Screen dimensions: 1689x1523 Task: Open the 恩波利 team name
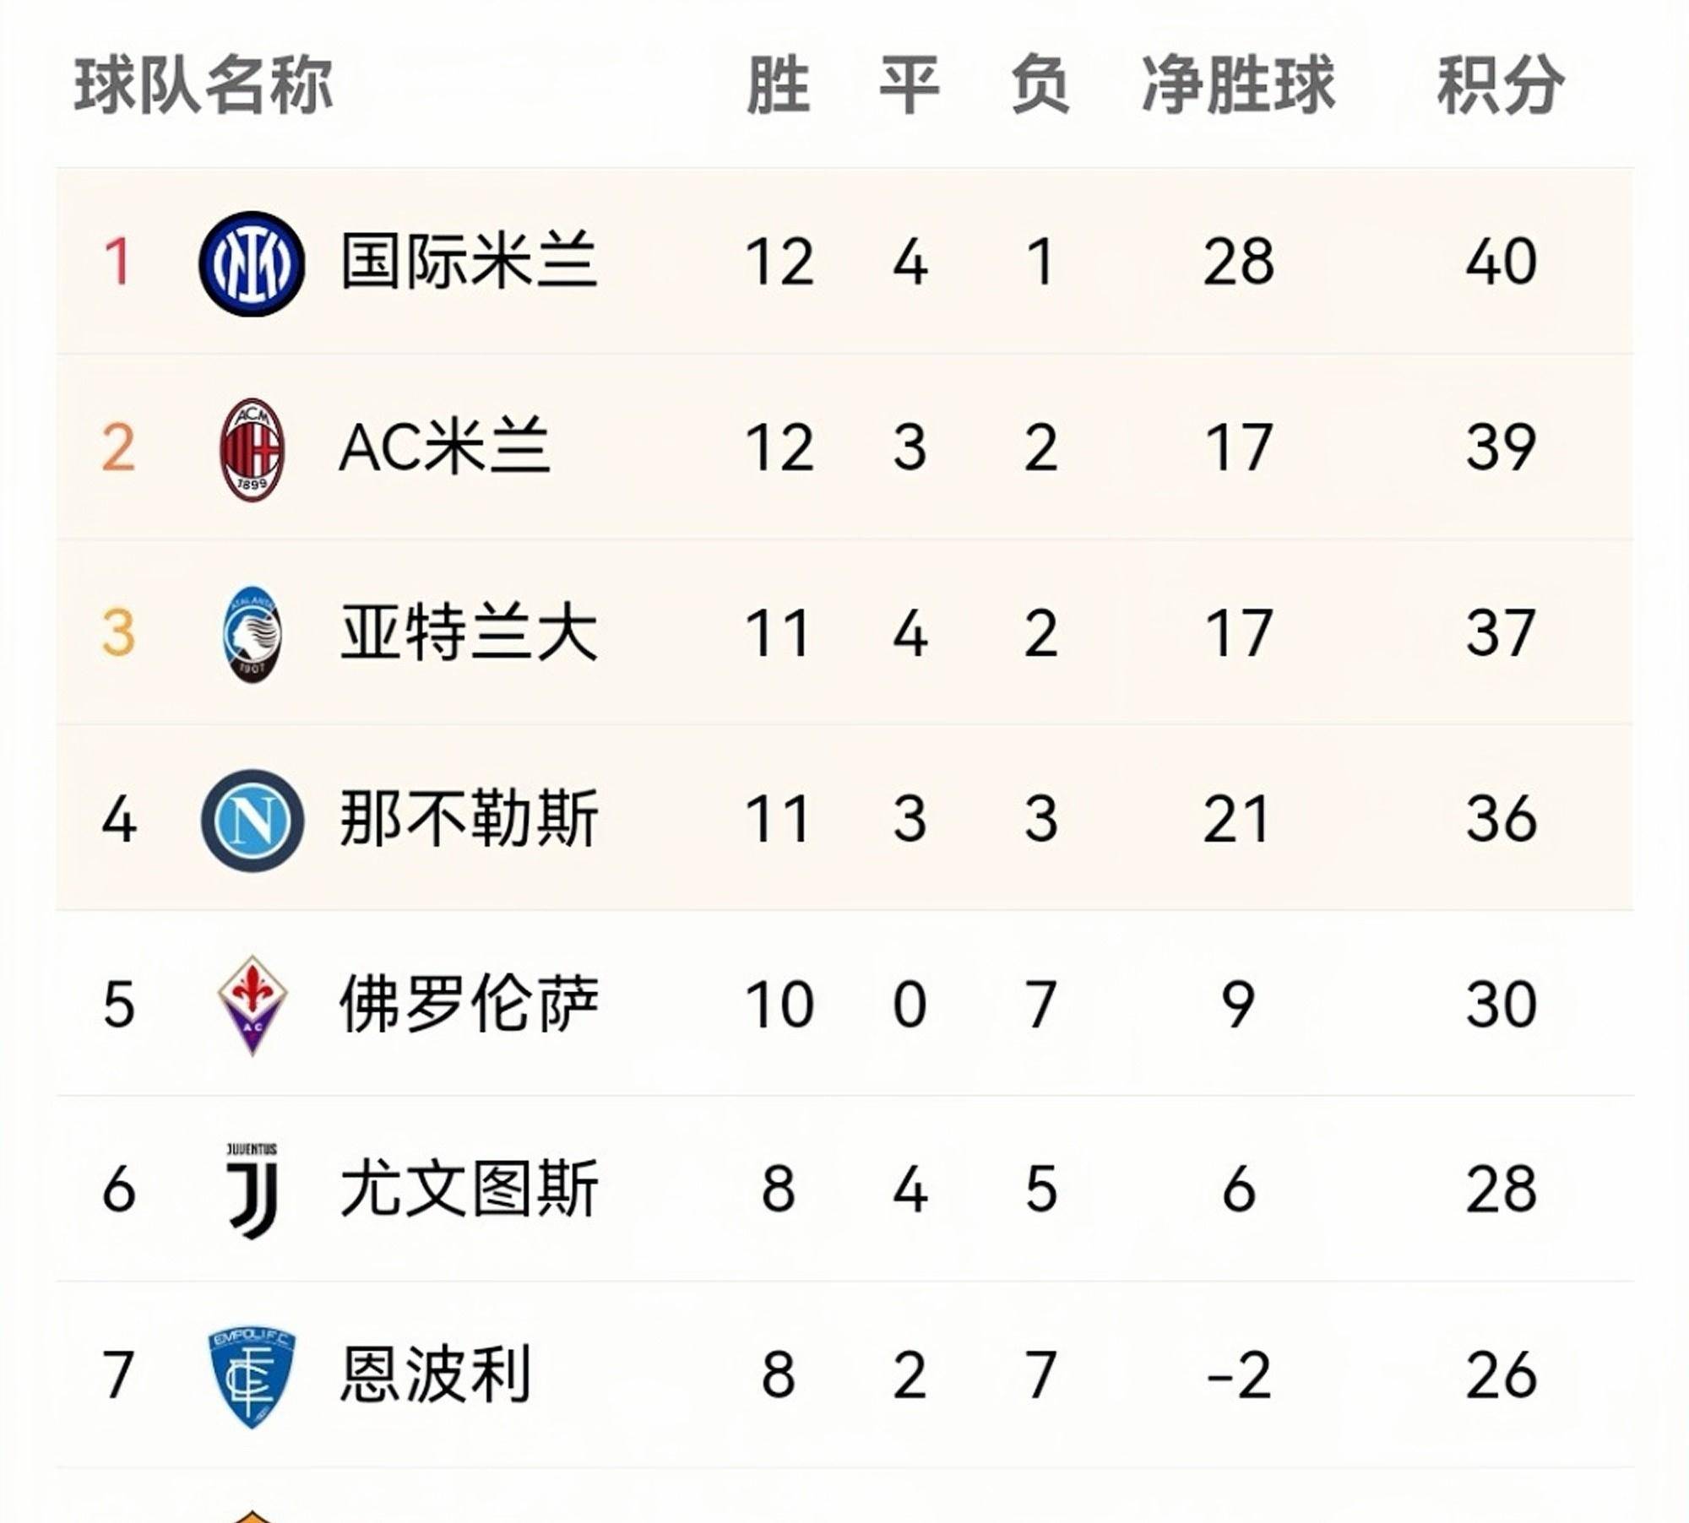pos(436,1374)
